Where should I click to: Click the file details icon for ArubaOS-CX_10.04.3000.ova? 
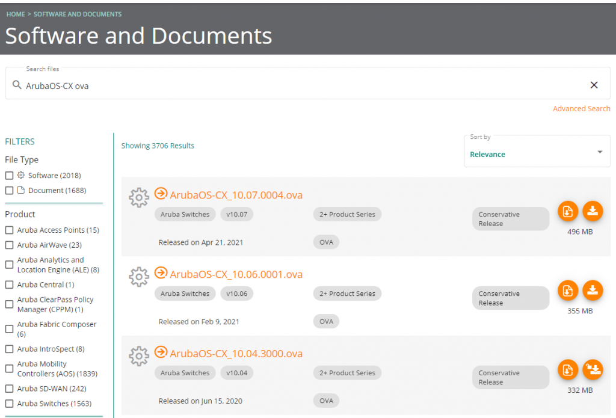tap(567, 369)
